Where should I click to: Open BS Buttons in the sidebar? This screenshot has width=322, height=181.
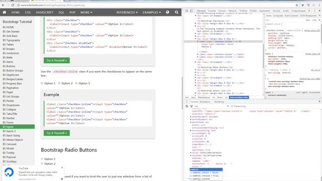point(9,66)
